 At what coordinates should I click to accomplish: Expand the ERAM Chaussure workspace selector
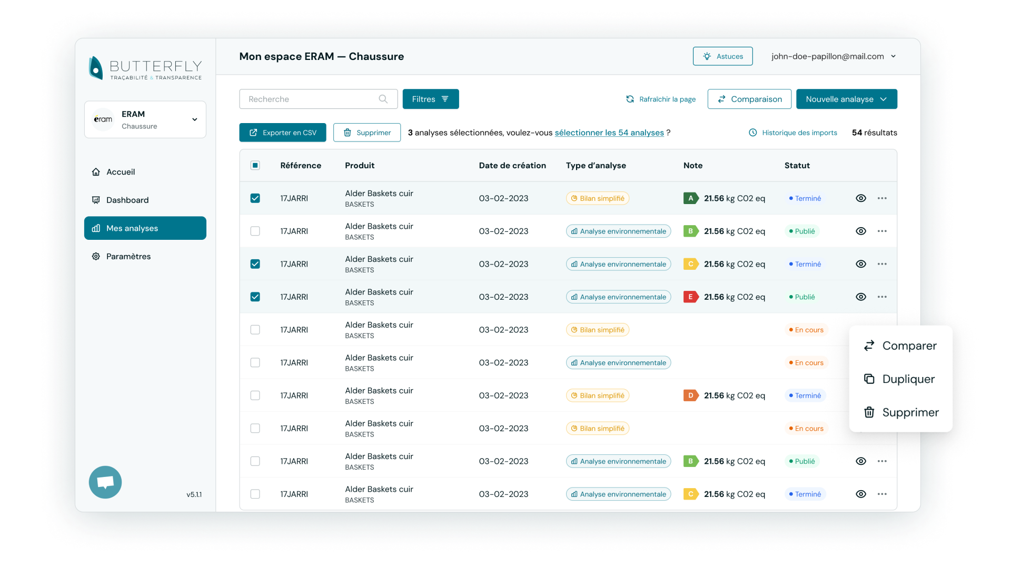coord(145,119)
